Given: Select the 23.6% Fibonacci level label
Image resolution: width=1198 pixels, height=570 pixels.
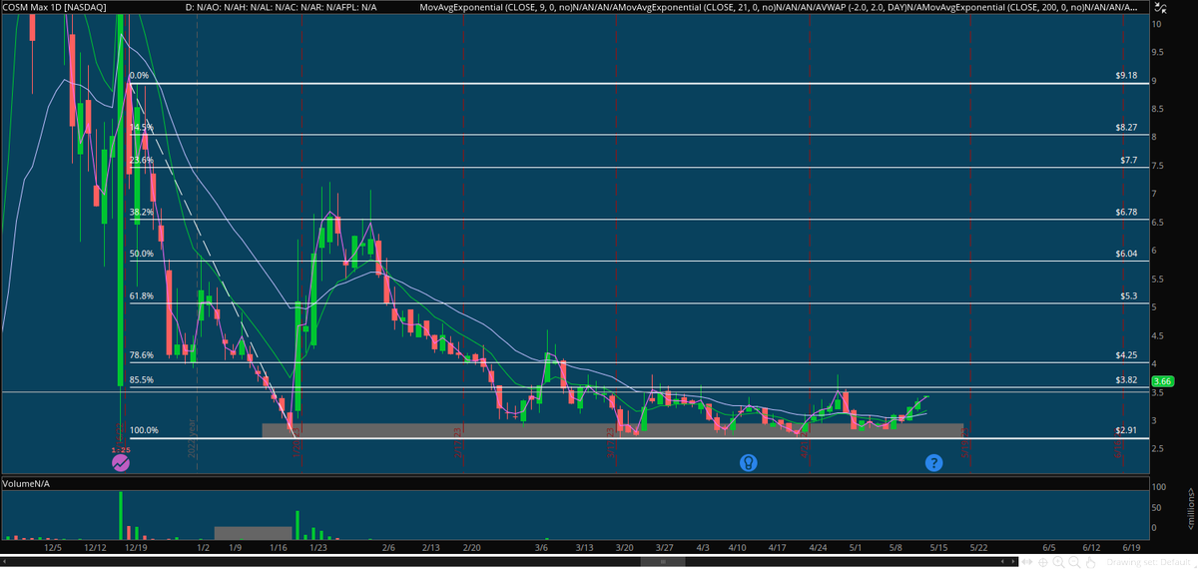Looking at the screenshot, I should tap(141, 160).
